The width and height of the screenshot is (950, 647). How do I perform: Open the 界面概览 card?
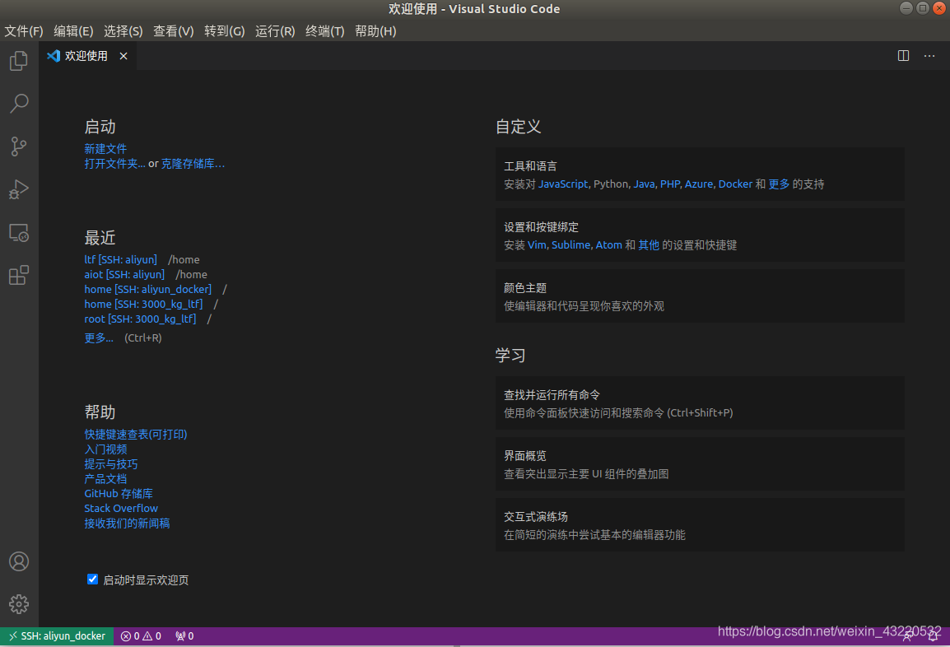point(700,464)
